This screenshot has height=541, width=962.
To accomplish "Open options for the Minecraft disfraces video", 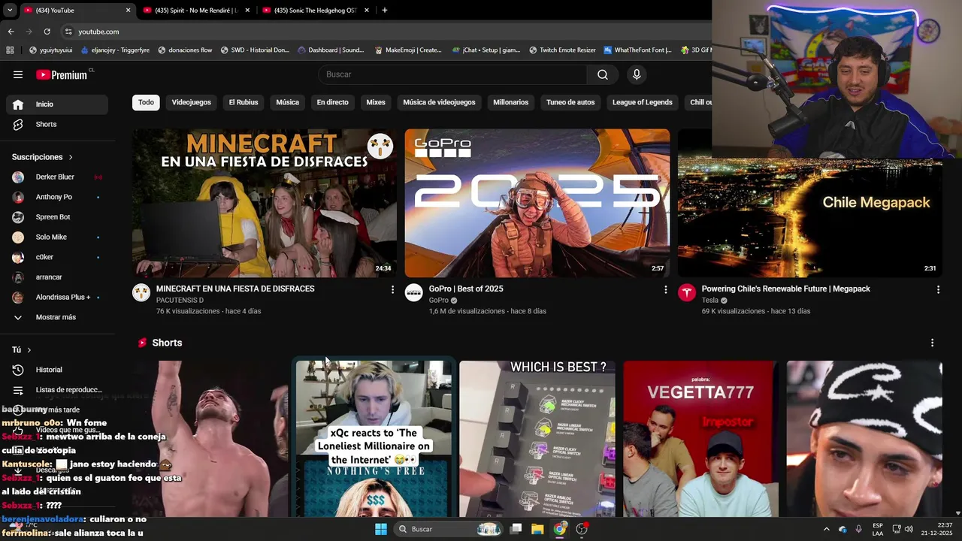I will tap(392, 289).
